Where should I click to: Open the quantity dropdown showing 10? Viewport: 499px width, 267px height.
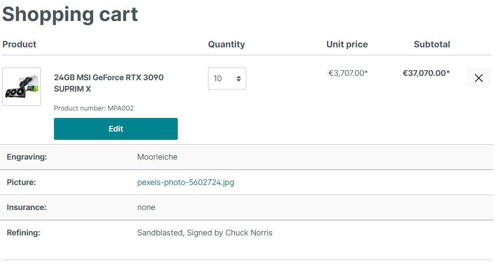227,79
